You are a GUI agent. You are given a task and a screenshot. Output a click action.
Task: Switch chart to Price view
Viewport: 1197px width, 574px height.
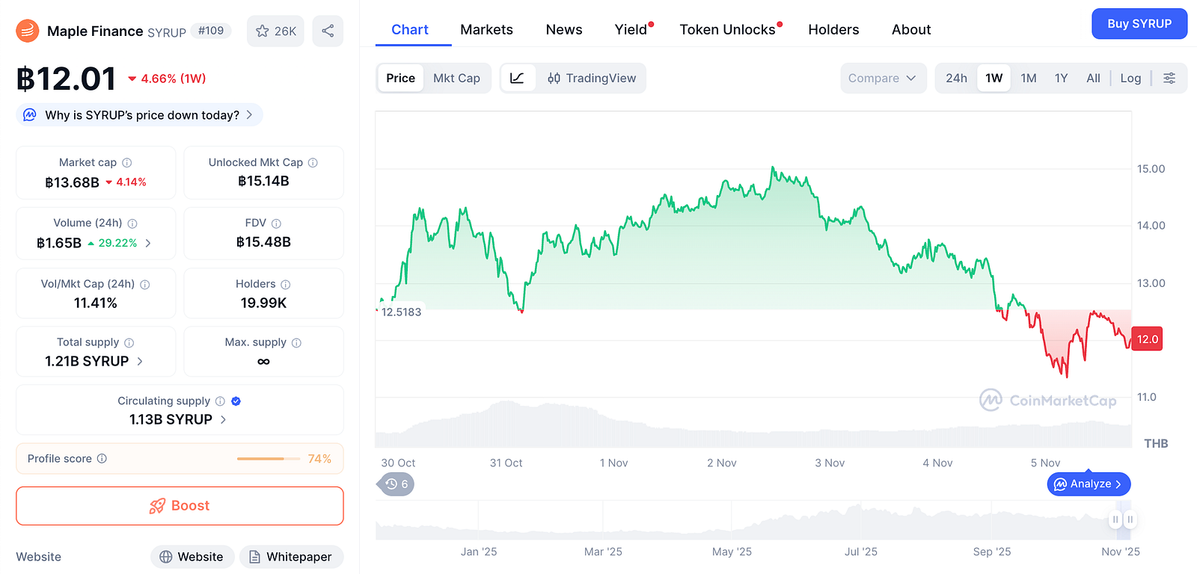(x=400, y=78)
